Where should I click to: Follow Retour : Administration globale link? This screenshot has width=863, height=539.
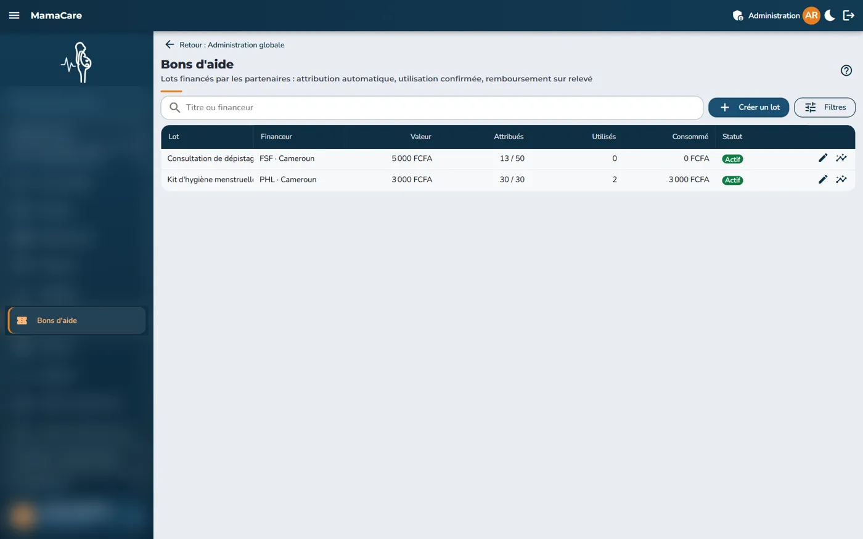click(232, 45)
